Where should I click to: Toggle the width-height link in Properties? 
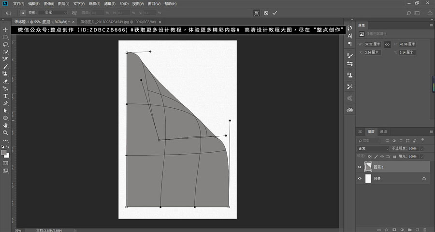pos(387,44)
